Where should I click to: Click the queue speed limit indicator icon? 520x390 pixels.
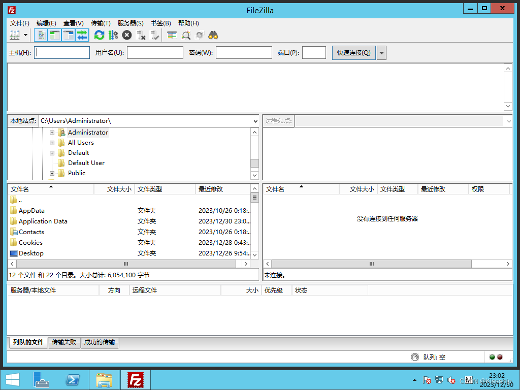414,357
